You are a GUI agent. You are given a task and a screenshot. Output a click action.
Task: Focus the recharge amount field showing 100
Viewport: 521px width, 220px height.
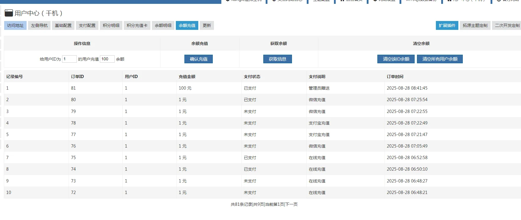coord(107,59)
